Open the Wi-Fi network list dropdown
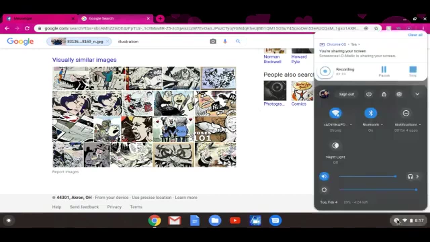The image size is (430, 242). [x=338, y=124]
